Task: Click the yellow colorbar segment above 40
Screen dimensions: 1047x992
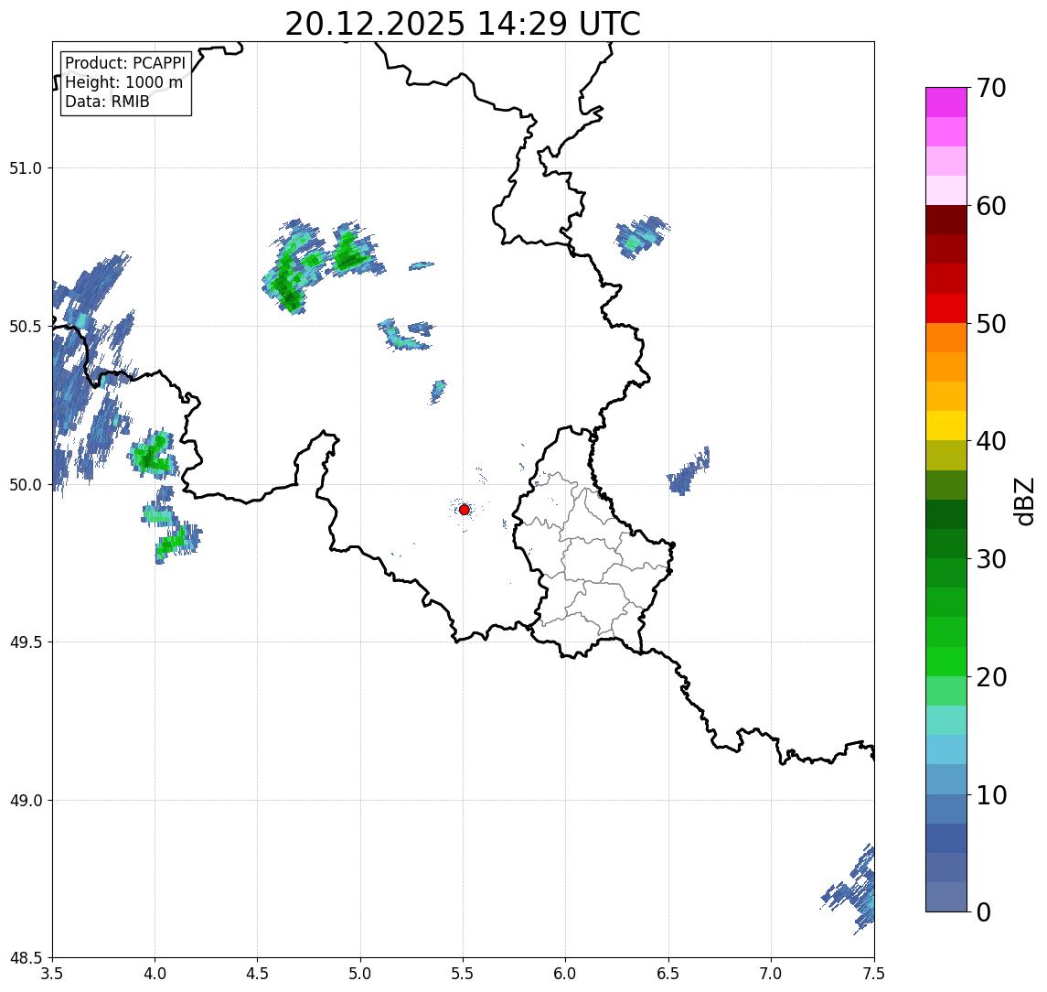Action: pos(946,426)
